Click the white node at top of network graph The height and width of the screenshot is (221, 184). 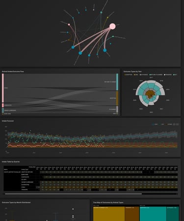[x=94, y=10]
